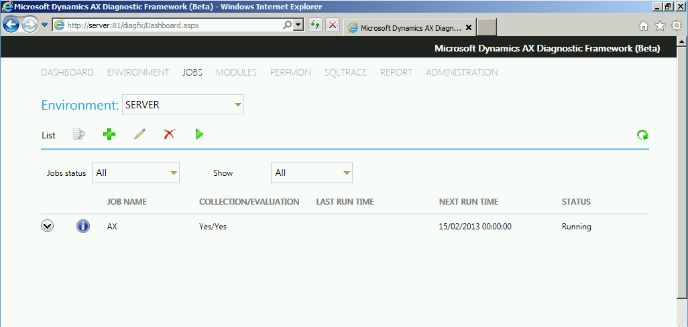The image size is (688, 327).
Task: Refresh the page in browser
Action: click(314, 25)
